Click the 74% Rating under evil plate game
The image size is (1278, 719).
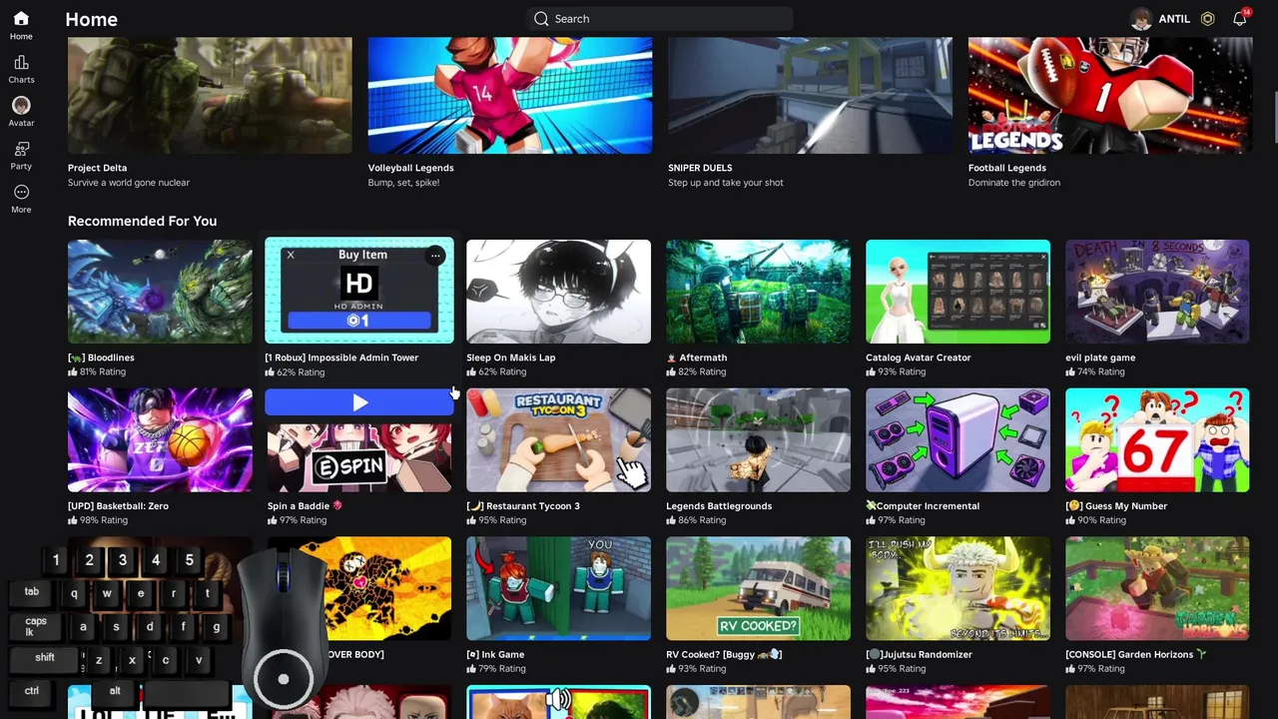coord(1095,371)
